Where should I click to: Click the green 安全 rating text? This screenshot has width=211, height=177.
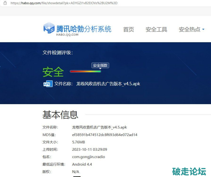point(53,72)
